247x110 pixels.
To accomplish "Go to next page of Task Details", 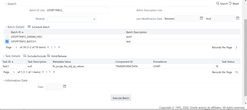I will pyautogui.click(x=50, y=72).
